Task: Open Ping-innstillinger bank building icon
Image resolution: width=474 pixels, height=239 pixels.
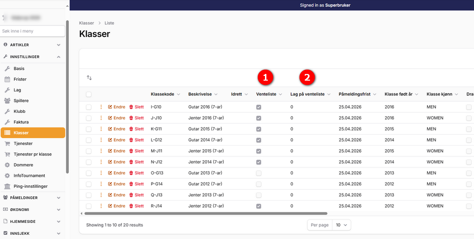Action: point(7,186)
